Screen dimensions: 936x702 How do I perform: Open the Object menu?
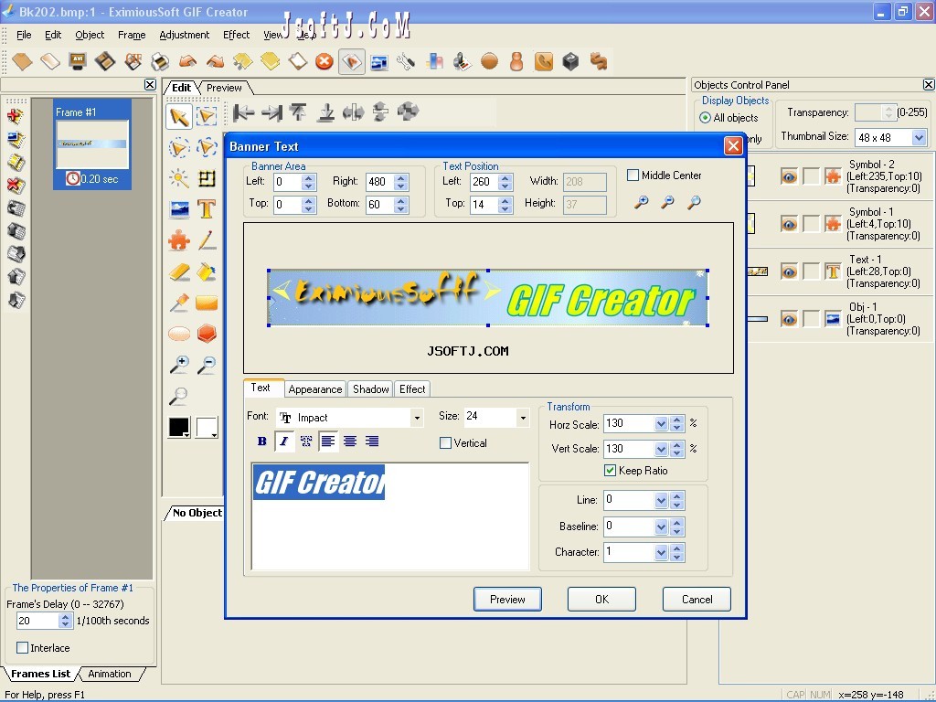click(x=90, y=35)
